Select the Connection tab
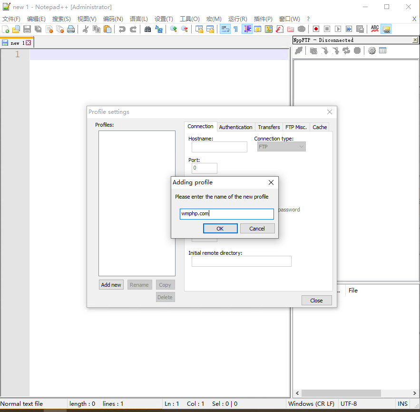The image size is (420, 412). point(200,126)
